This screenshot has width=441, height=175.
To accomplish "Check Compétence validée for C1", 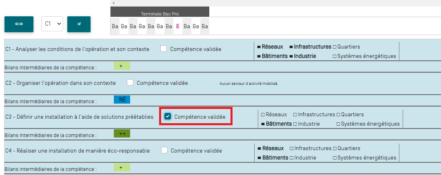I will pos(164,49).
